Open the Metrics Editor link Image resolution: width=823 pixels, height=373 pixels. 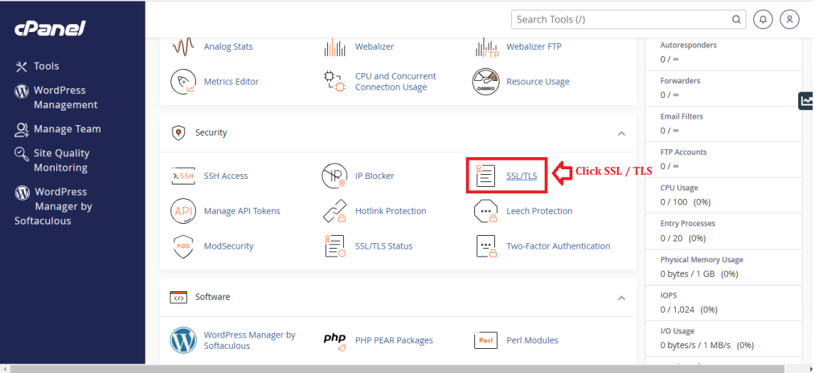pyautogui.click(x=231, y=82)
